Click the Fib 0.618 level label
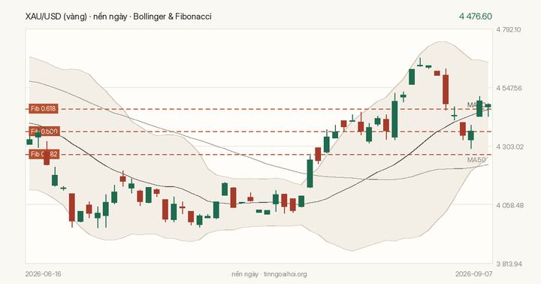541x284 pixels. [x=43, y=109]
